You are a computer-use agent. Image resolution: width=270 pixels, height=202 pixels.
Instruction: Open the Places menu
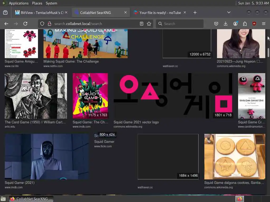37,3
